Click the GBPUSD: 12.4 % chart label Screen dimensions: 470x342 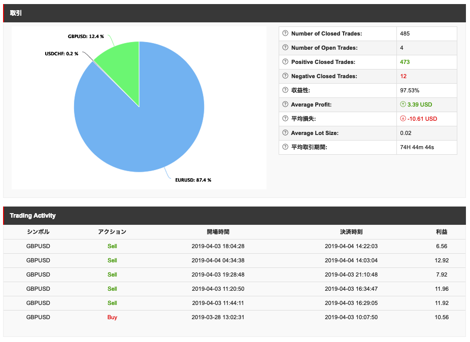coord(86,37)
